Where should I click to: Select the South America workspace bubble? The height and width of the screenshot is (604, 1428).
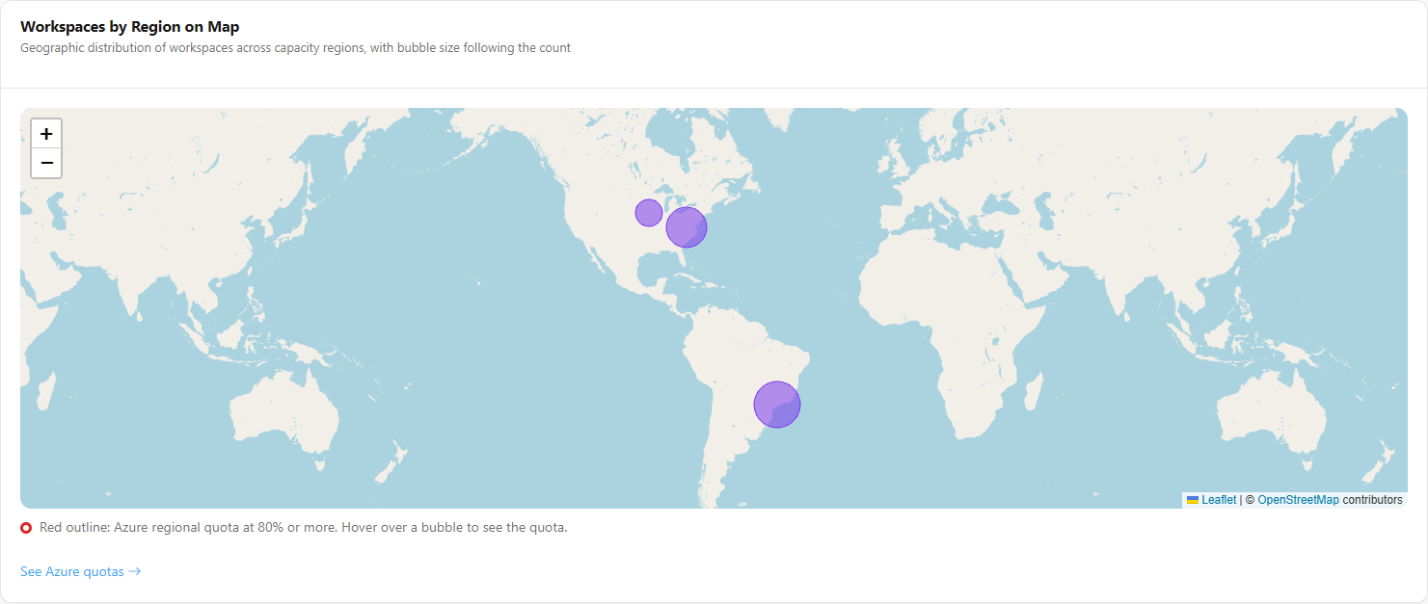[777, 405]
